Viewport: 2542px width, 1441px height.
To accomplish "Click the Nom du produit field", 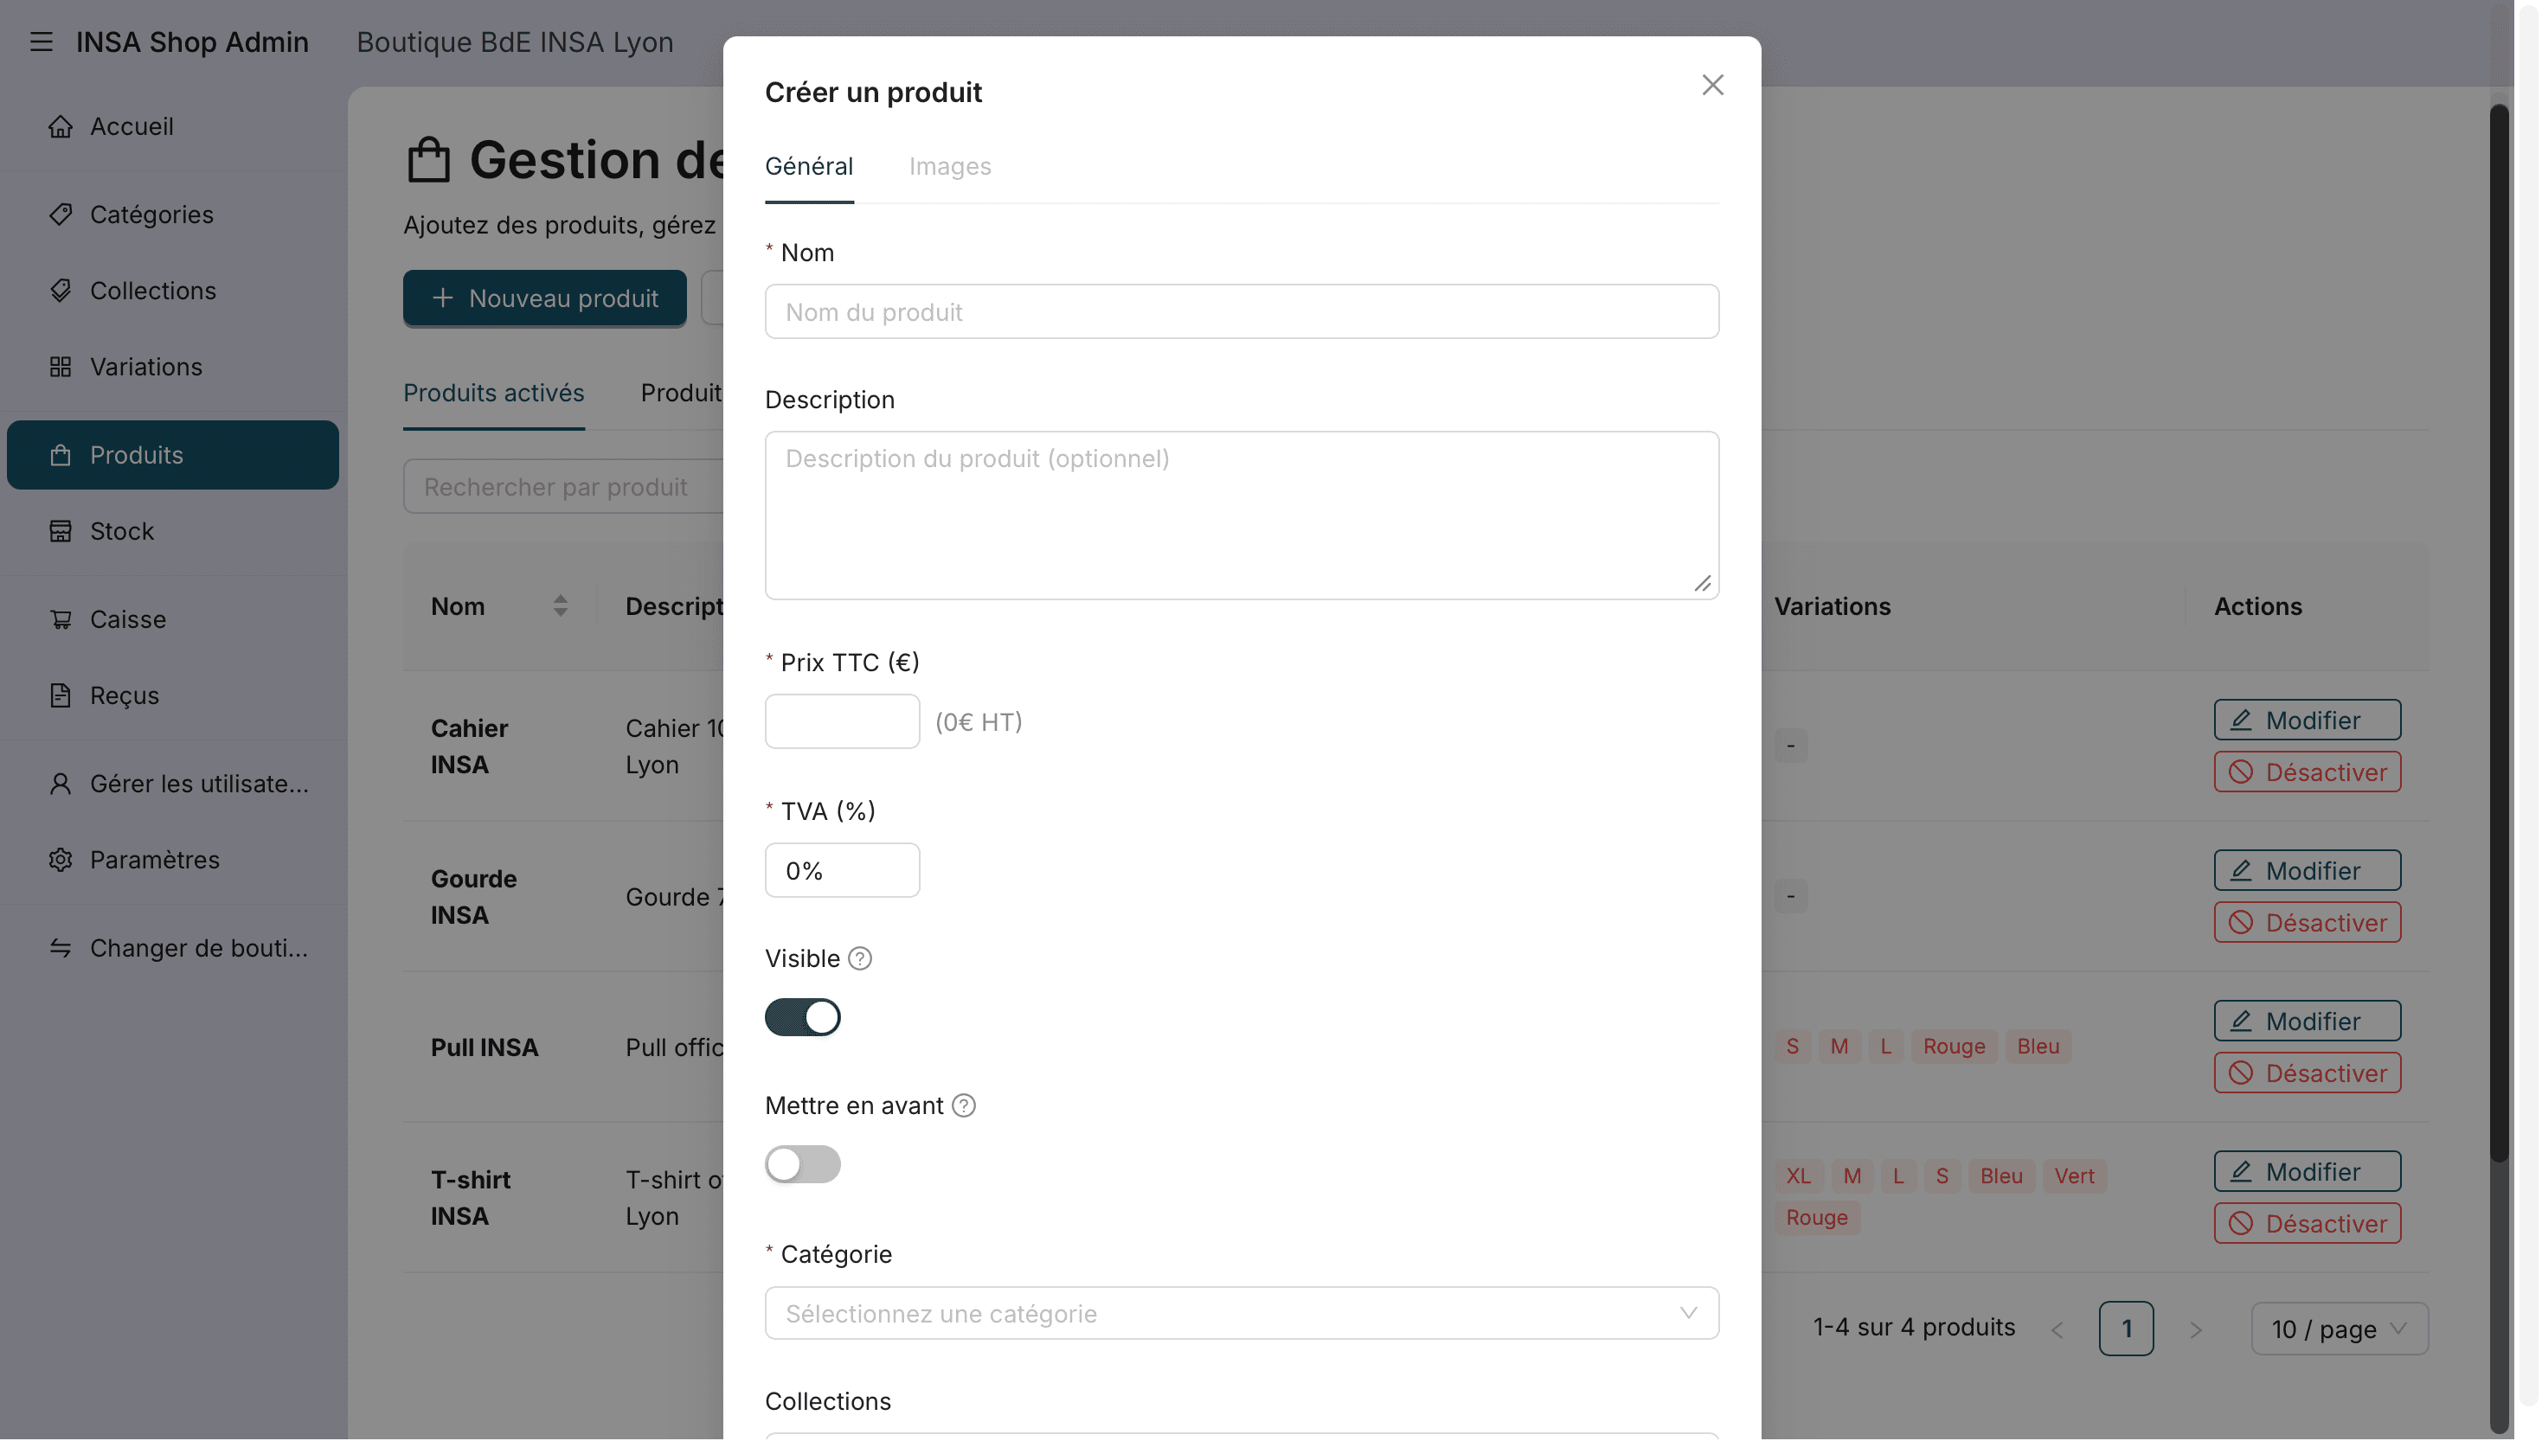I will point(1242,311).
